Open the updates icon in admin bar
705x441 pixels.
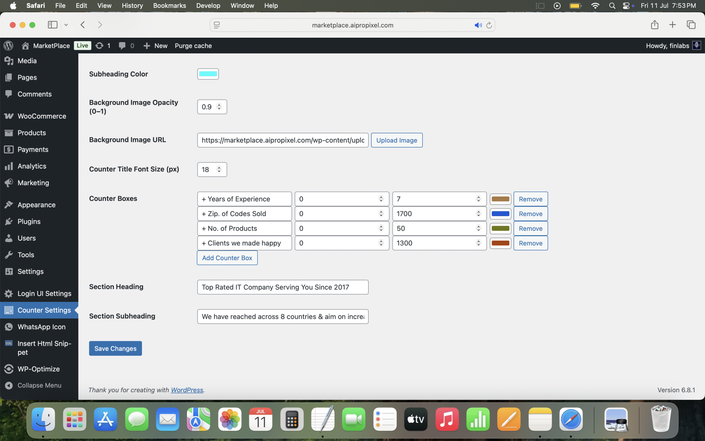point(100,45)
